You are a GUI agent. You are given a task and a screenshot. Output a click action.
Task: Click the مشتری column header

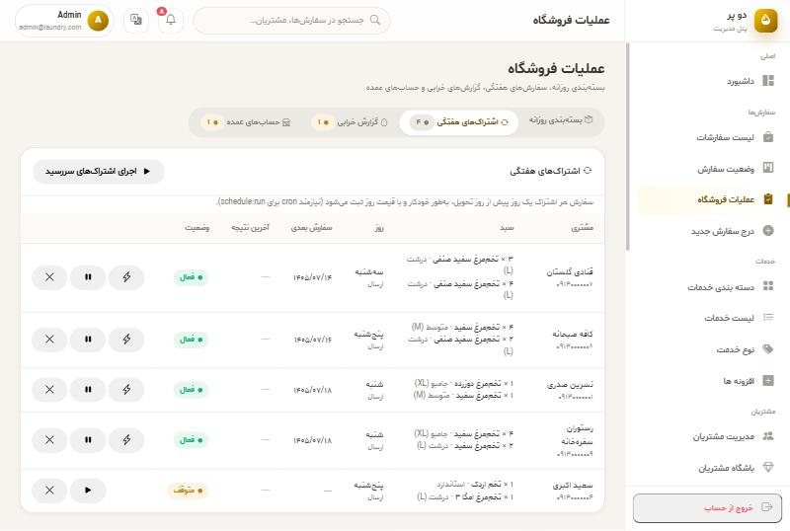point(582,228)
